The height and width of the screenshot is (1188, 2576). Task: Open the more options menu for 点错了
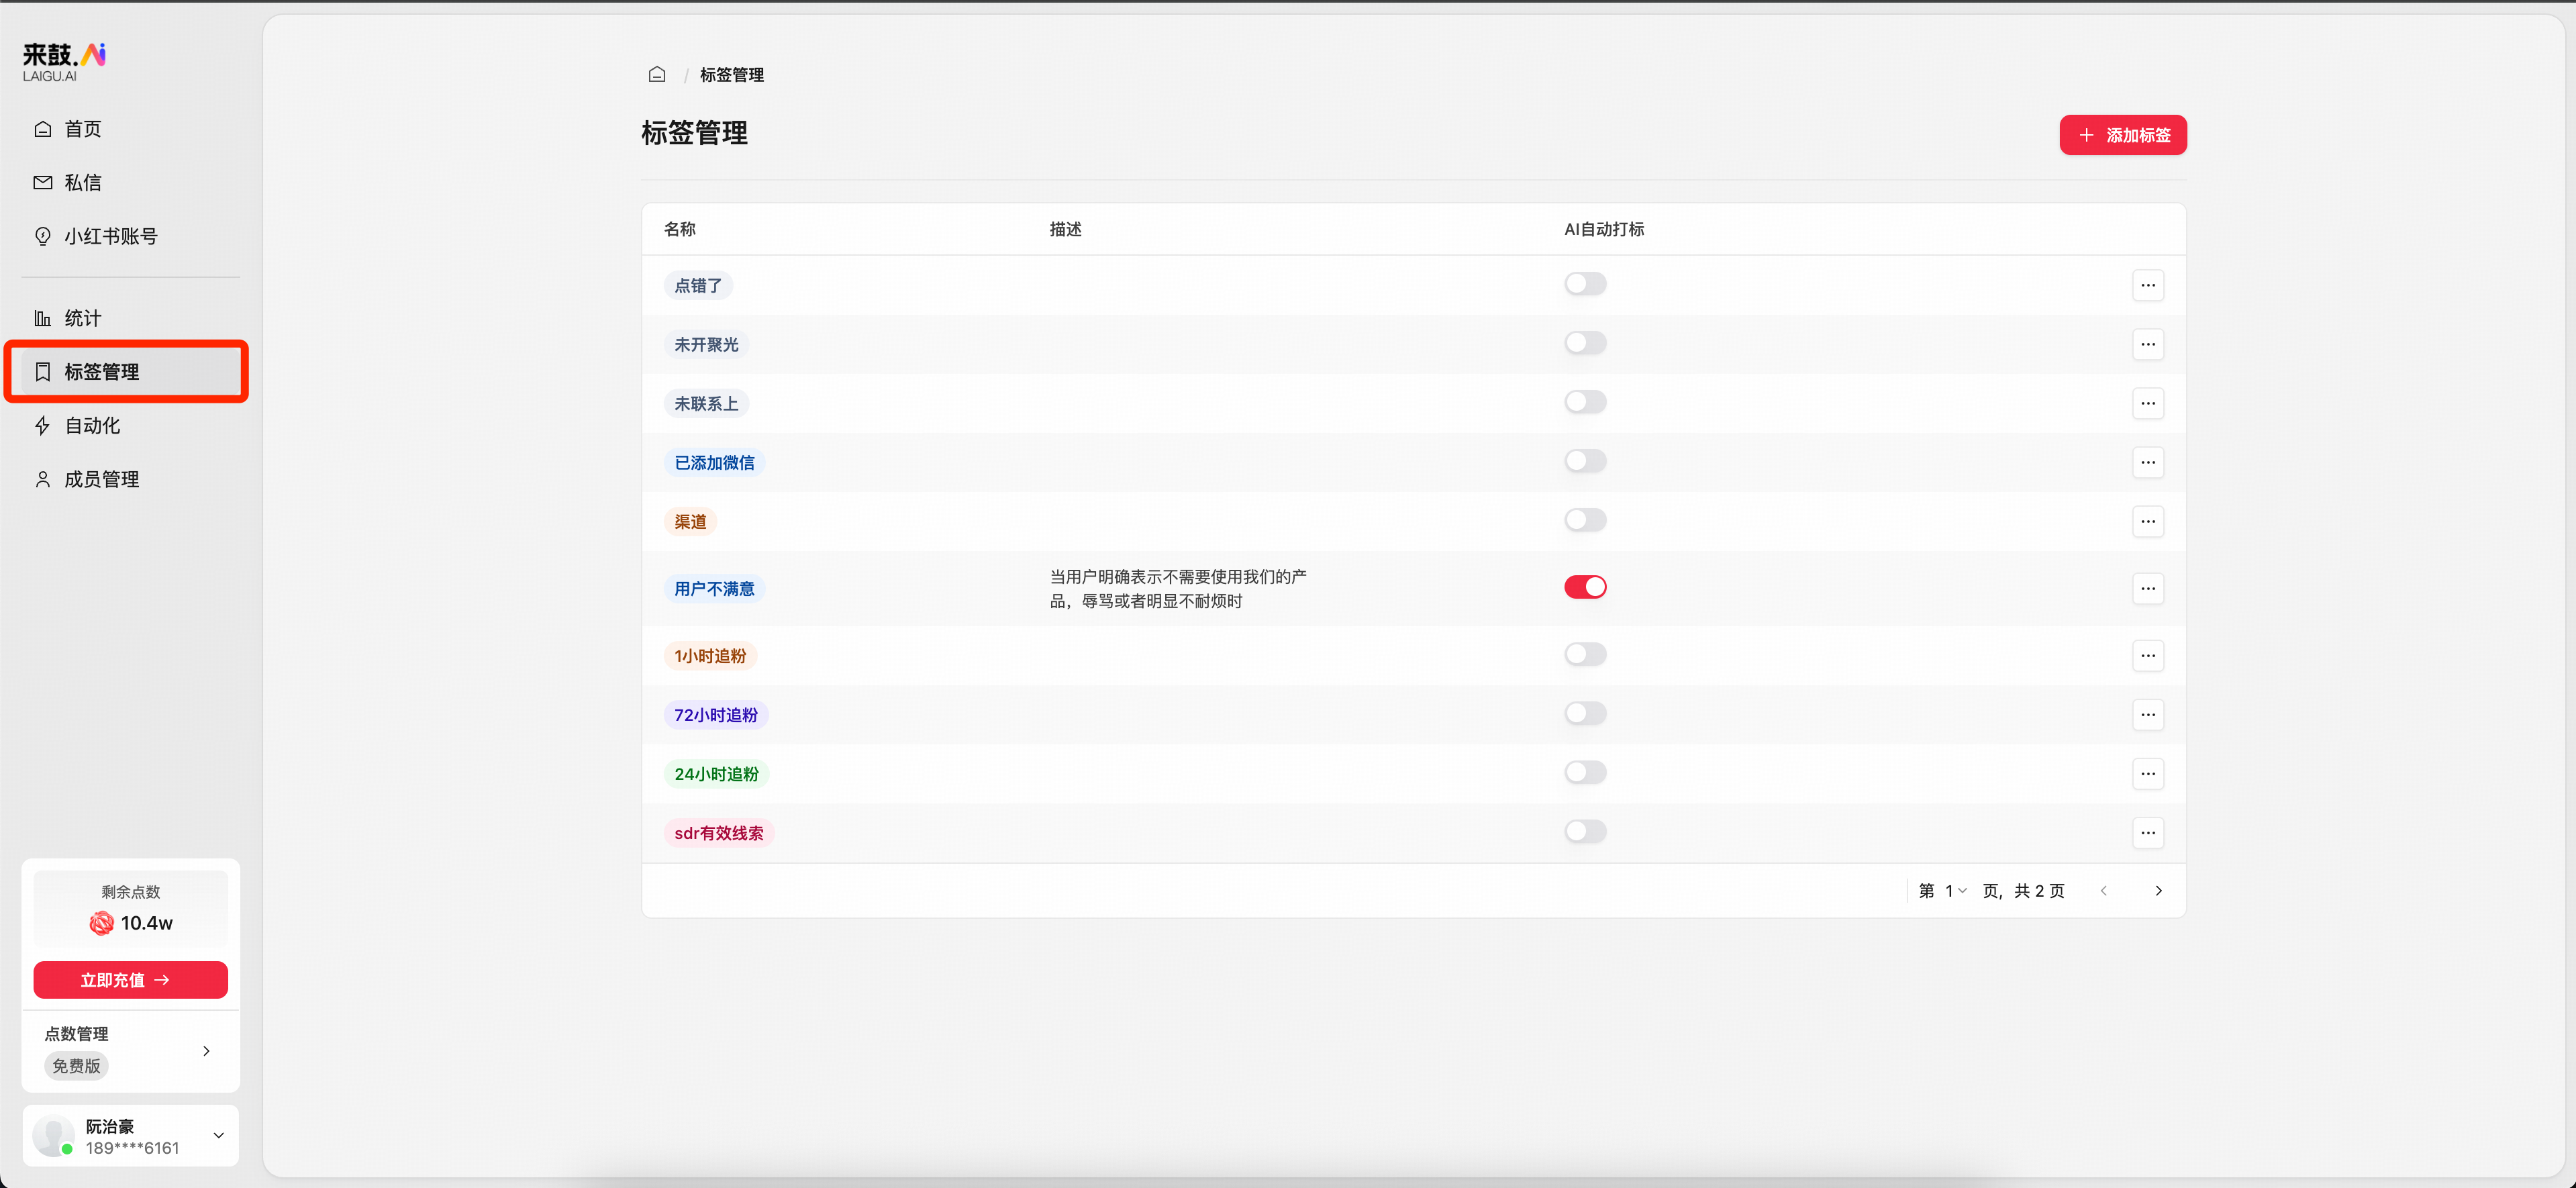point(2147,285)
